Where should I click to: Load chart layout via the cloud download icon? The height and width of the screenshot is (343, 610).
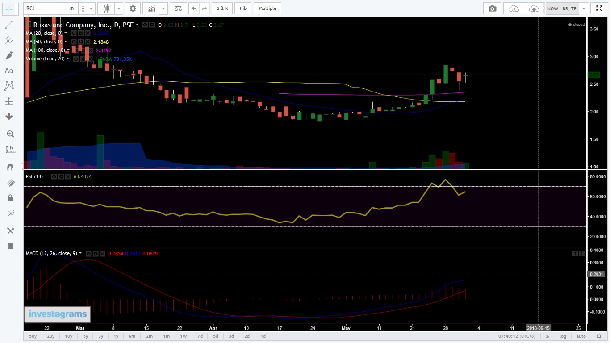coord(514,8)
